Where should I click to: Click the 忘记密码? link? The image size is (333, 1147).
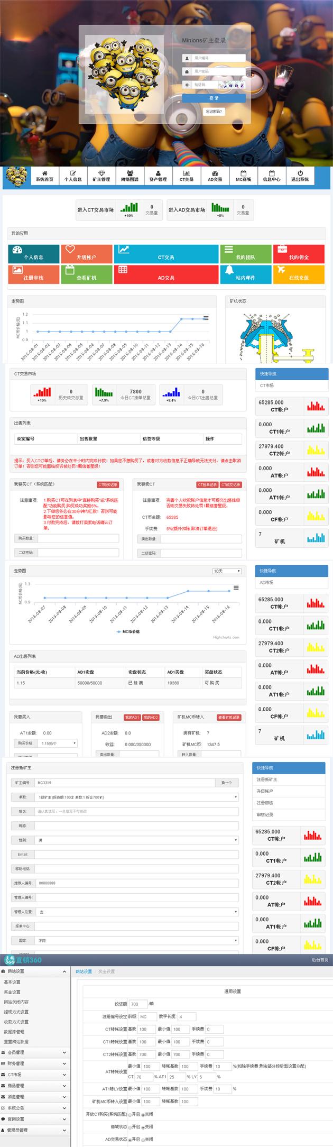pos(214,112)
